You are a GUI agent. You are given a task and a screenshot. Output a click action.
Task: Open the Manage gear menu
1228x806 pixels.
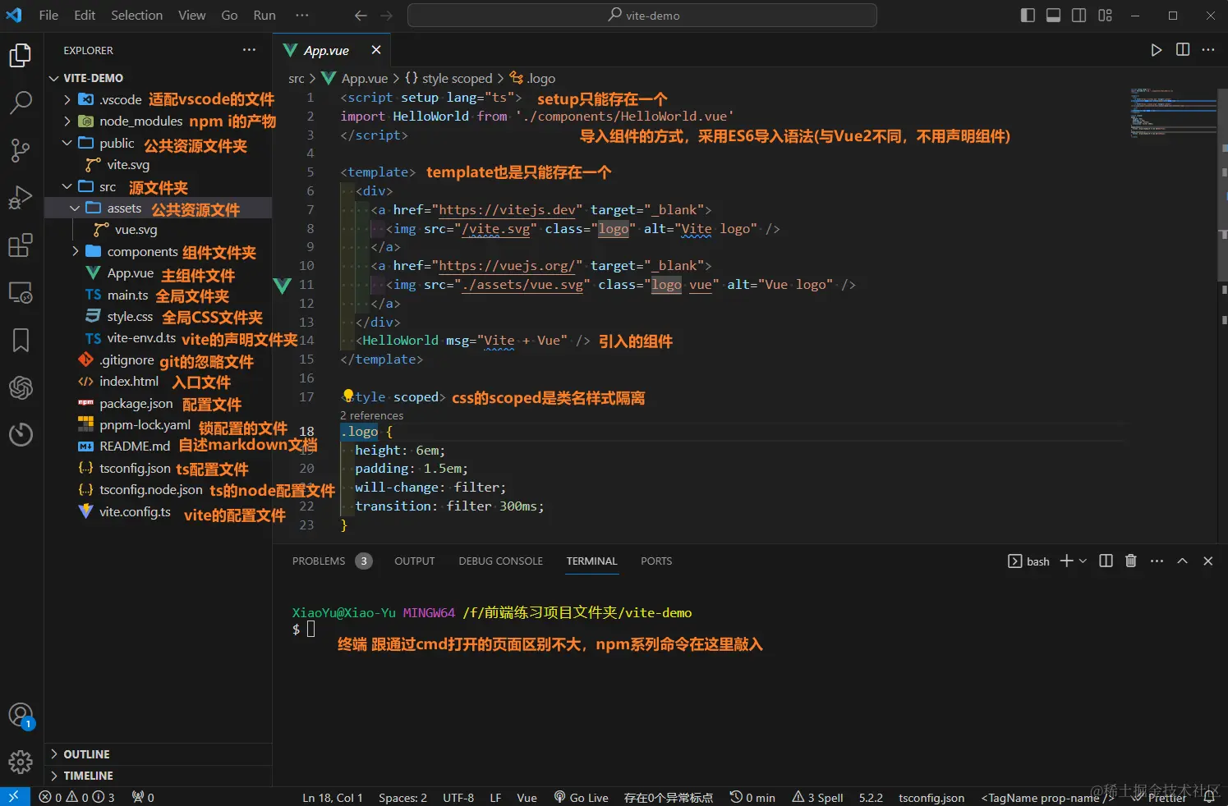(x=21, y=762)
